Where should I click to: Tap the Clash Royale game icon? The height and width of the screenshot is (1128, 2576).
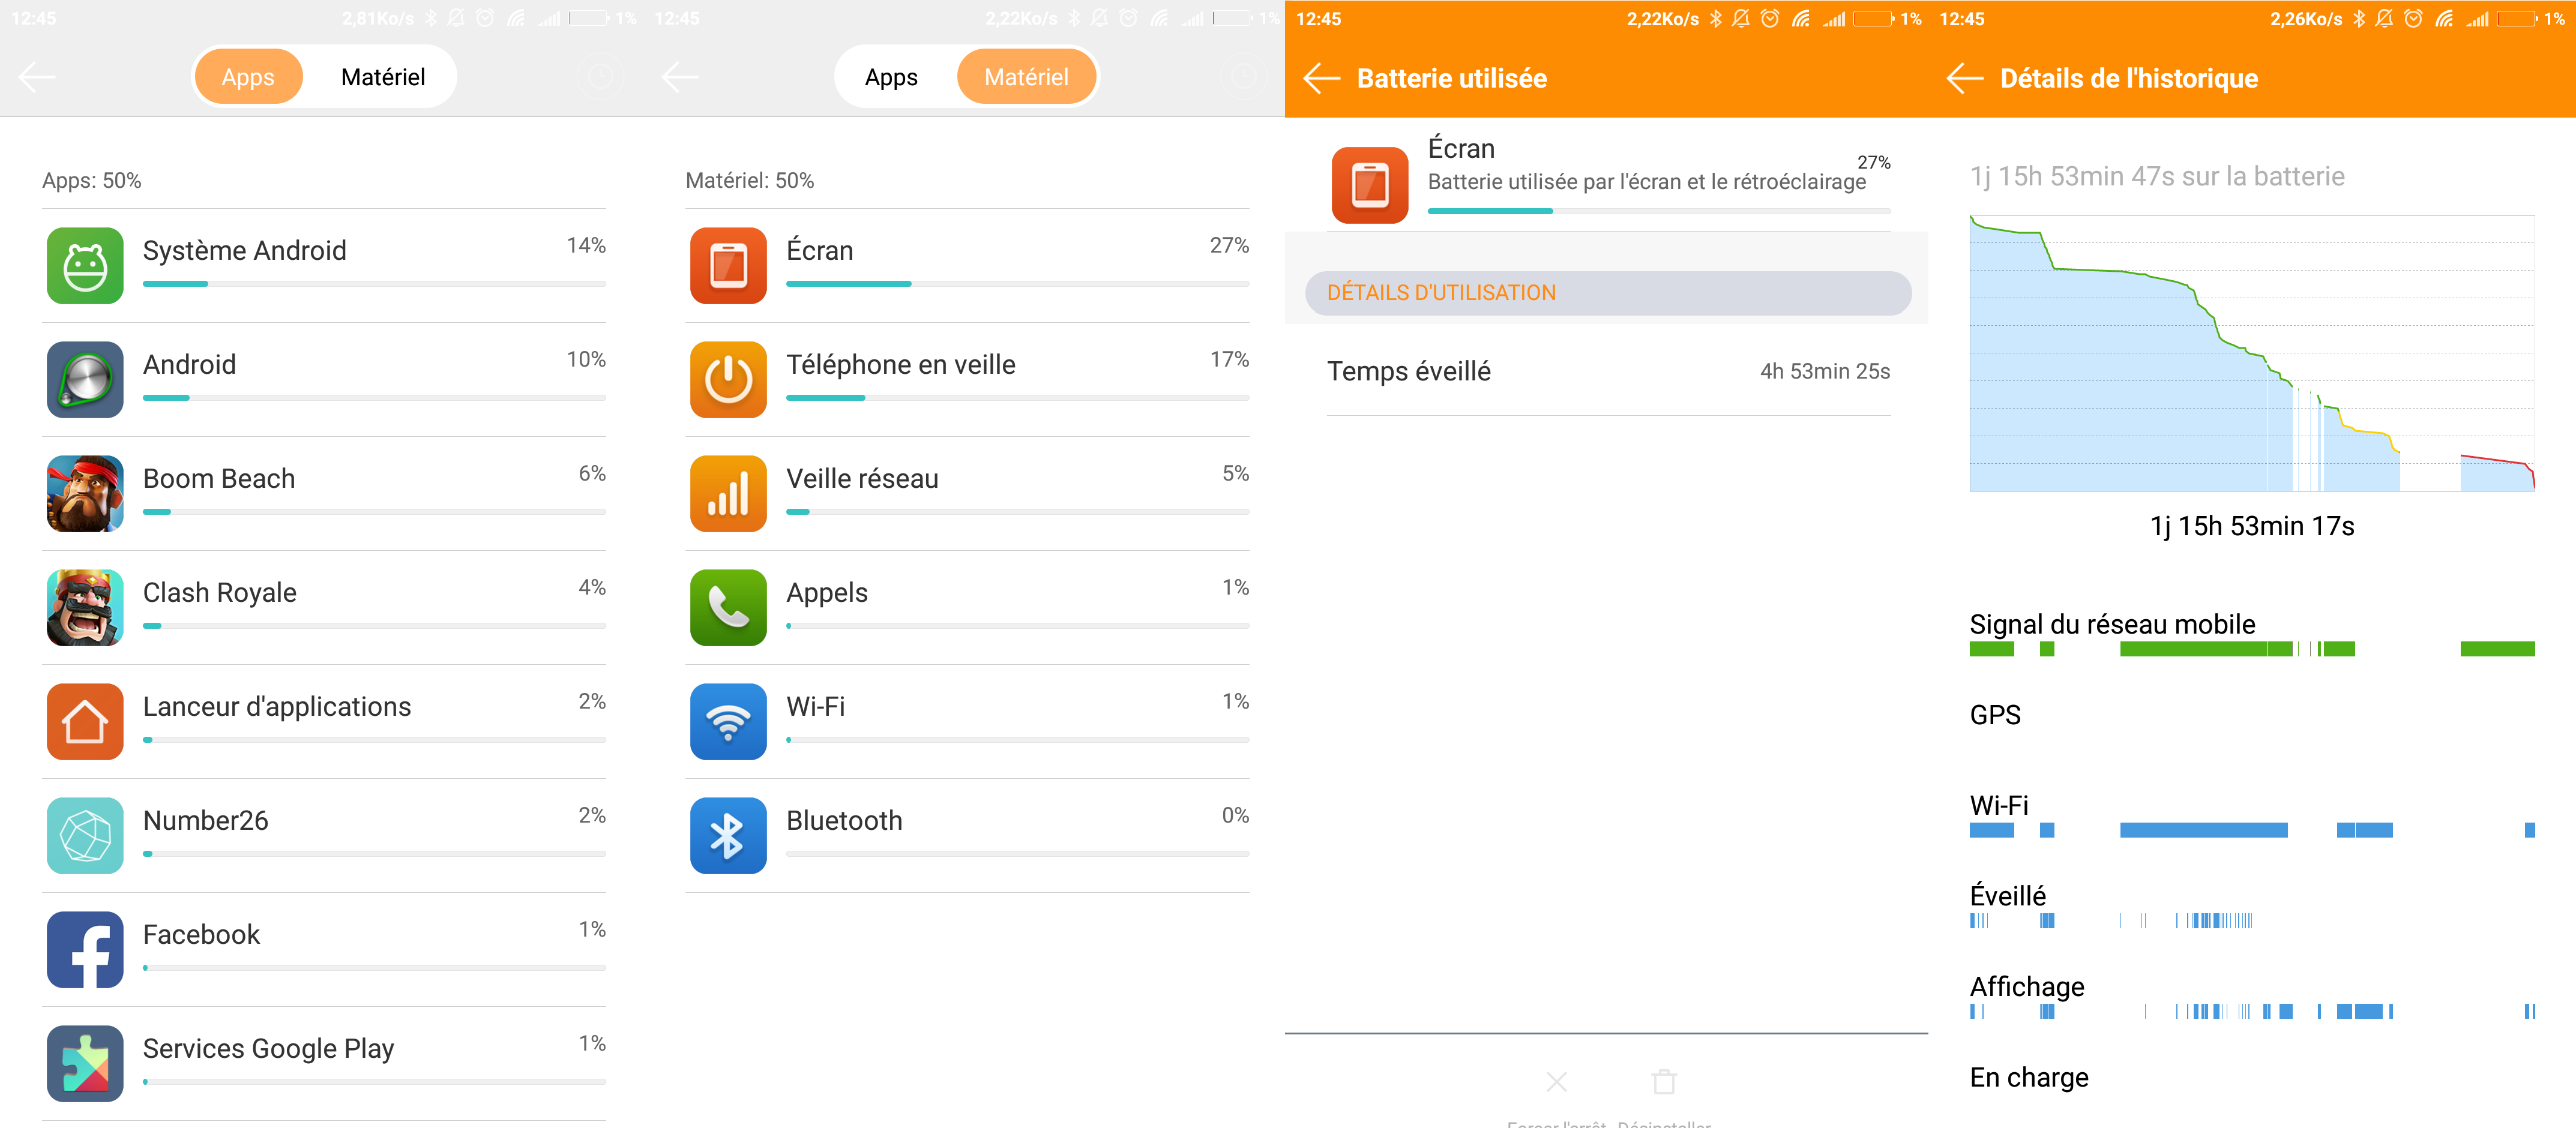pyautogui.click(x=85, y=608)
